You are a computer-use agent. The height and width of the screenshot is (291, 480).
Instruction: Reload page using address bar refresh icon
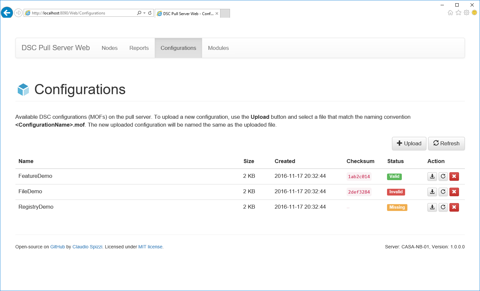click(150, 13)
